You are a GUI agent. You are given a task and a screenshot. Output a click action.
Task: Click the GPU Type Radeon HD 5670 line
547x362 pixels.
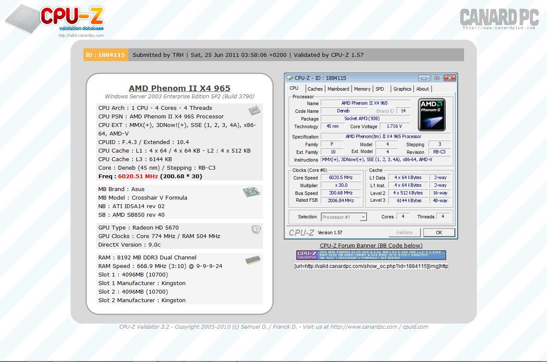pyautogui.click(x=139, y=227)
